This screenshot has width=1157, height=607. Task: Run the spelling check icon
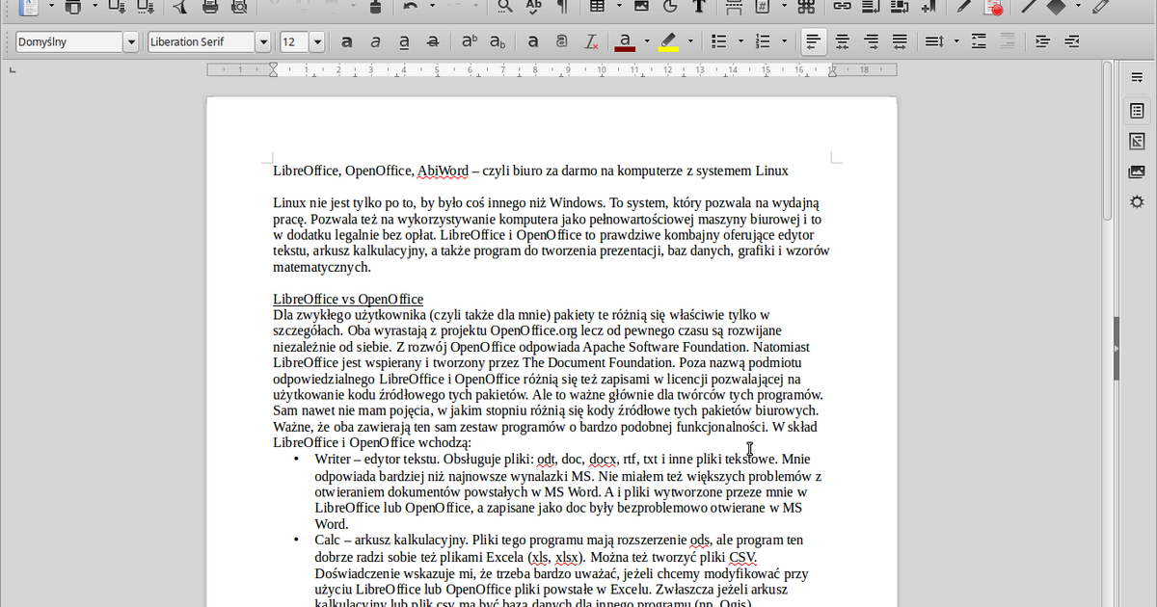(533, 7)
